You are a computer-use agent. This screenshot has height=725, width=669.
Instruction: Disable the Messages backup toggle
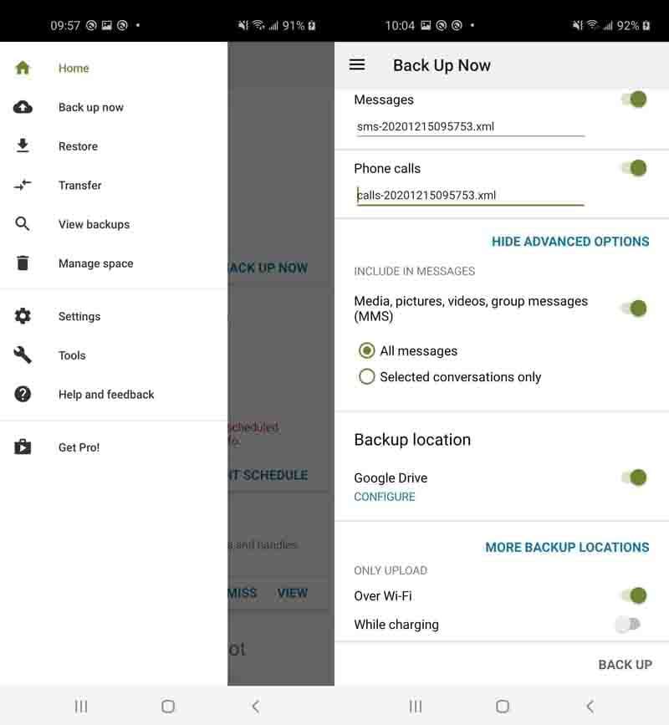[633, 98]
